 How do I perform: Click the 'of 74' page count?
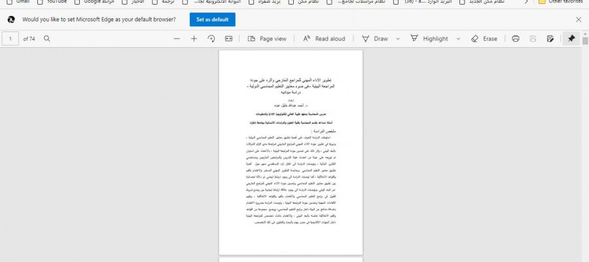click(x=29, y=39)
